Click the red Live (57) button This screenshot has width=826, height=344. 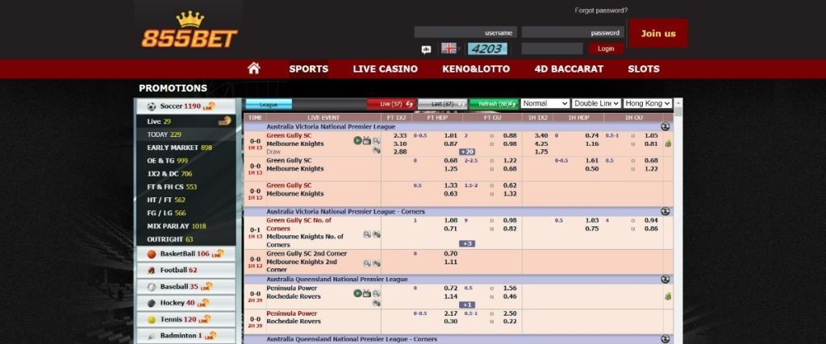[x=391, y=104]
